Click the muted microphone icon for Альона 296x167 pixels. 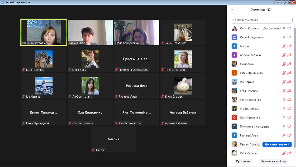coord(284,46)
